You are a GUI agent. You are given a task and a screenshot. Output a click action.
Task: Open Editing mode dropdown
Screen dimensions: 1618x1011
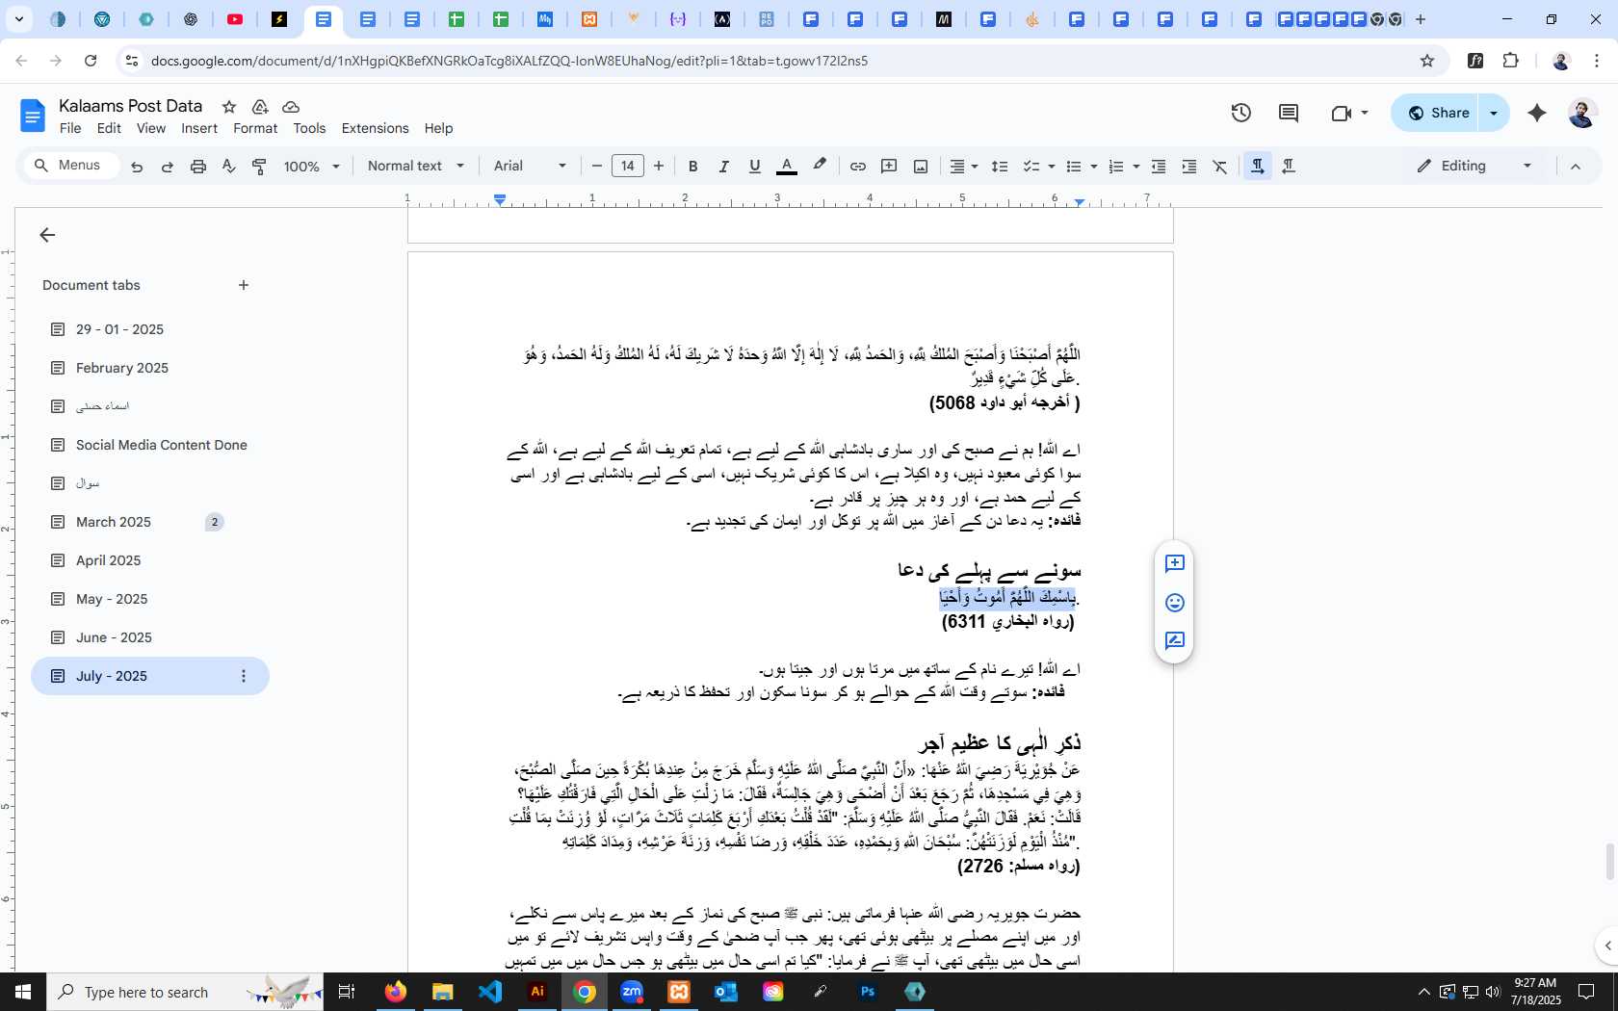1474,167
